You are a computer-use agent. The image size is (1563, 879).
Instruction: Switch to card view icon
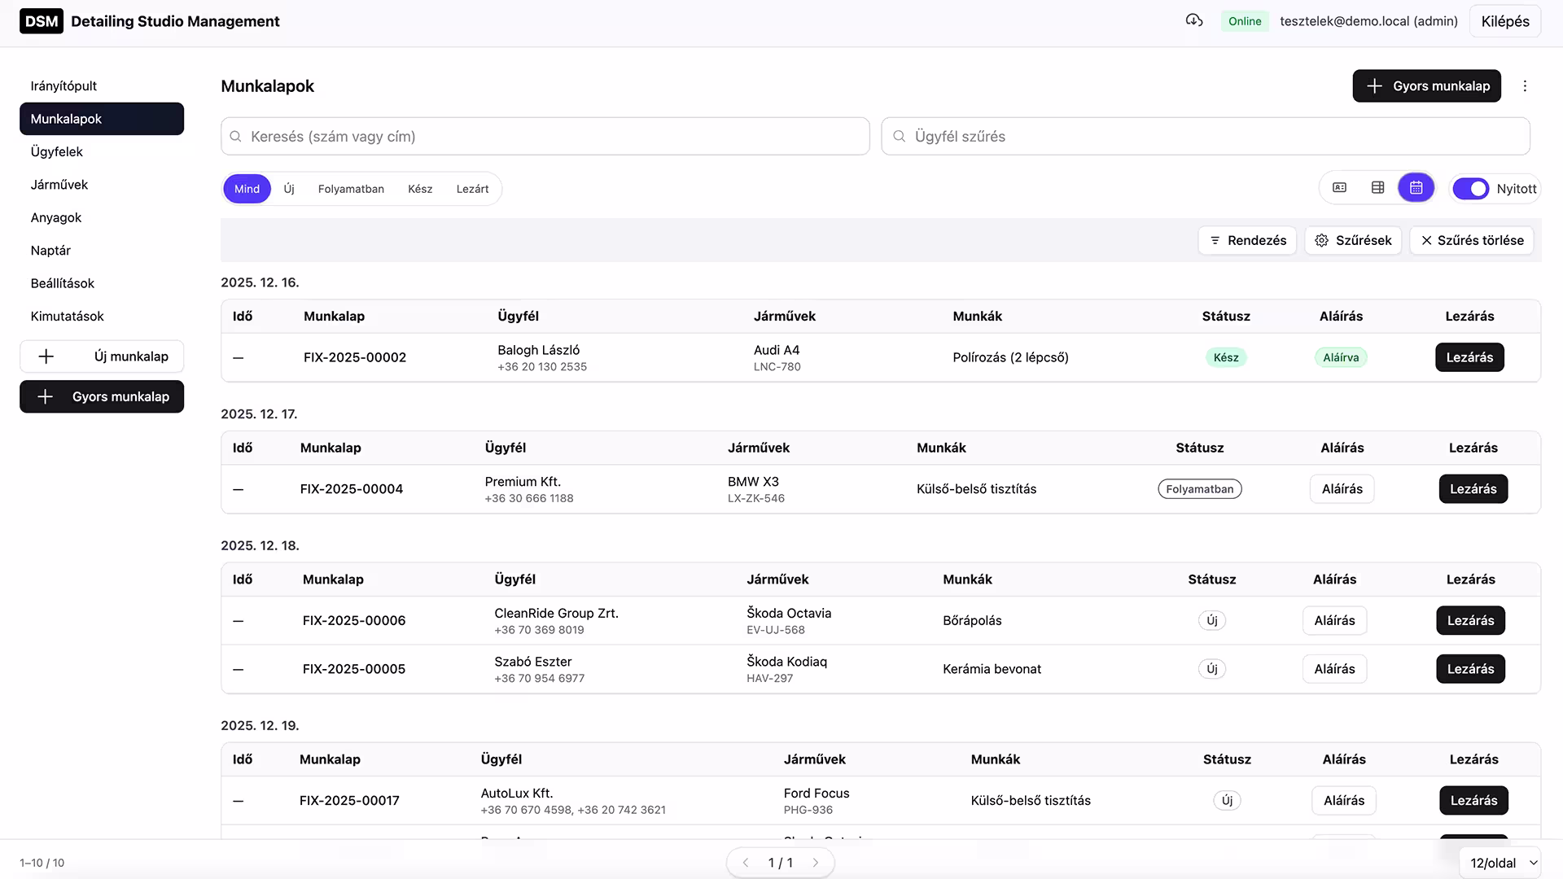pos(1339,188)
